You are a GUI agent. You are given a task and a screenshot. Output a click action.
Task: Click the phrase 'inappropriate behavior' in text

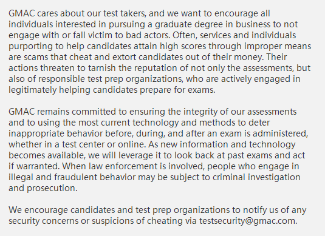click(55, 133)
